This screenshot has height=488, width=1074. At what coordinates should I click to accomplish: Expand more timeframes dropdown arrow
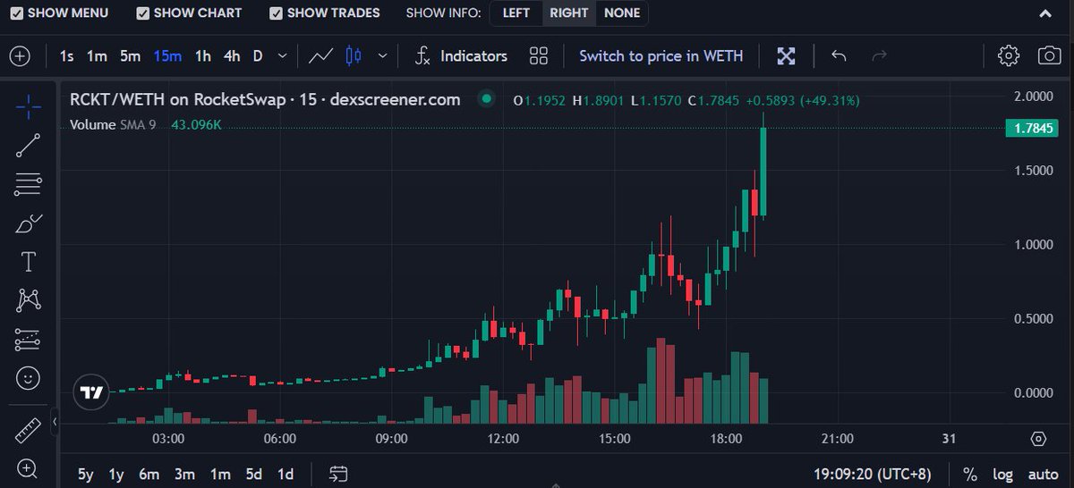pyautogui.click(x=283, y=56)
